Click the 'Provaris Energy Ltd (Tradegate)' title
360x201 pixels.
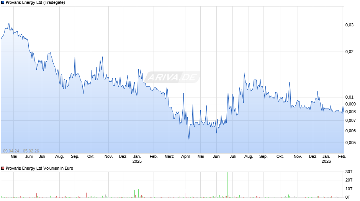[35, 3]
